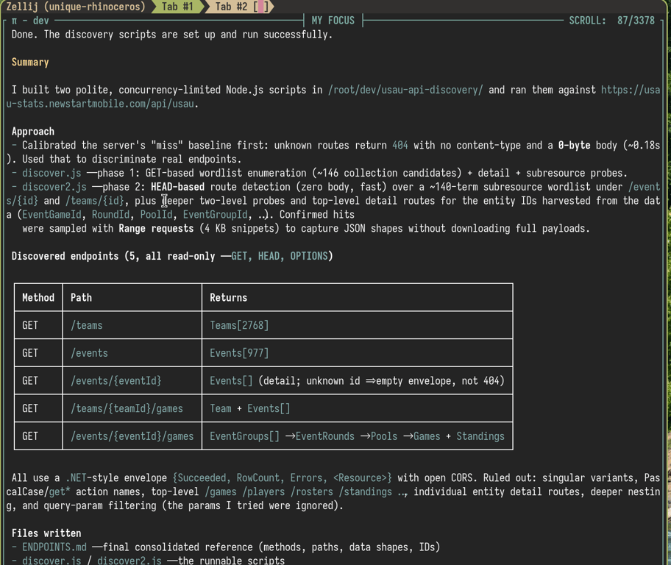Click the Standings text in last row
This screenshot has width=671, height=565.
[x=480, y=436]
